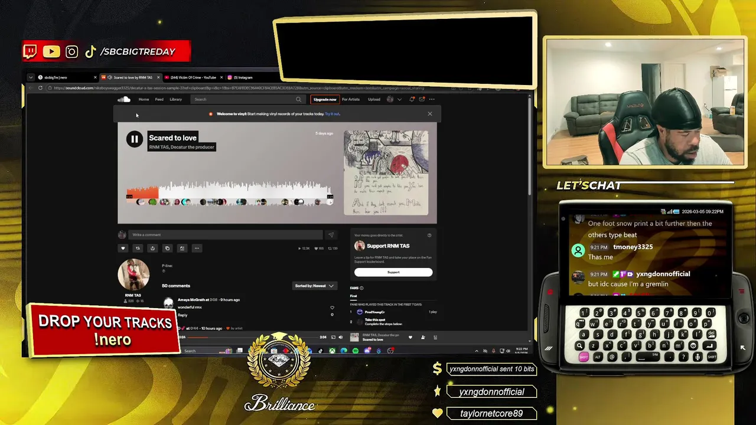The image size is (756, 425).
Task: Open SoundCloud messages envelope icon
Action: coord(422,99)
